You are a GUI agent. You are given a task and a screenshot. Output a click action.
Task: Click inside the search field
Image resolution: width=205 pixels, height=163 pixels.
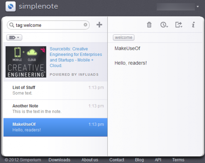click(x=48, y=25)
